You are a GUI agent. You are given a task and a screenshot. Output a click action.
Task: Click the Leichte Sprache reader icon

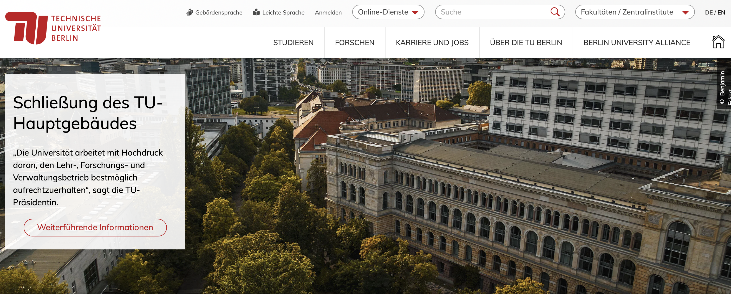point(256,12)
